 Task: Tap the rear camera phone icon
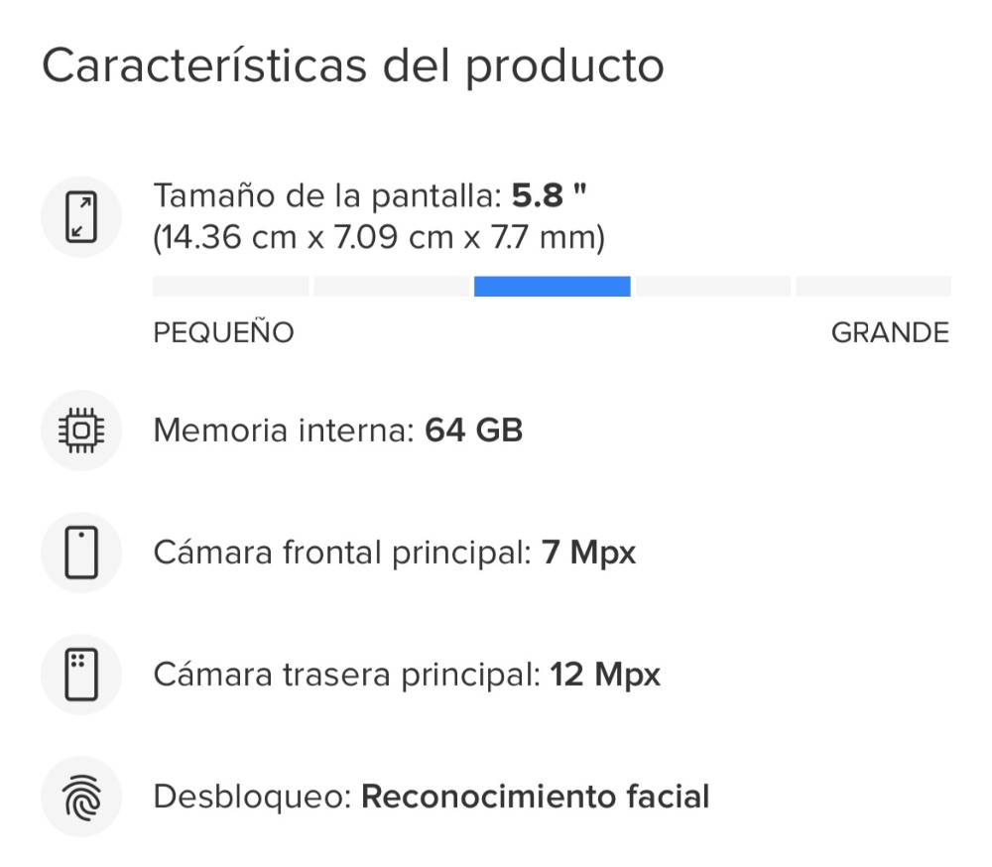81,675
